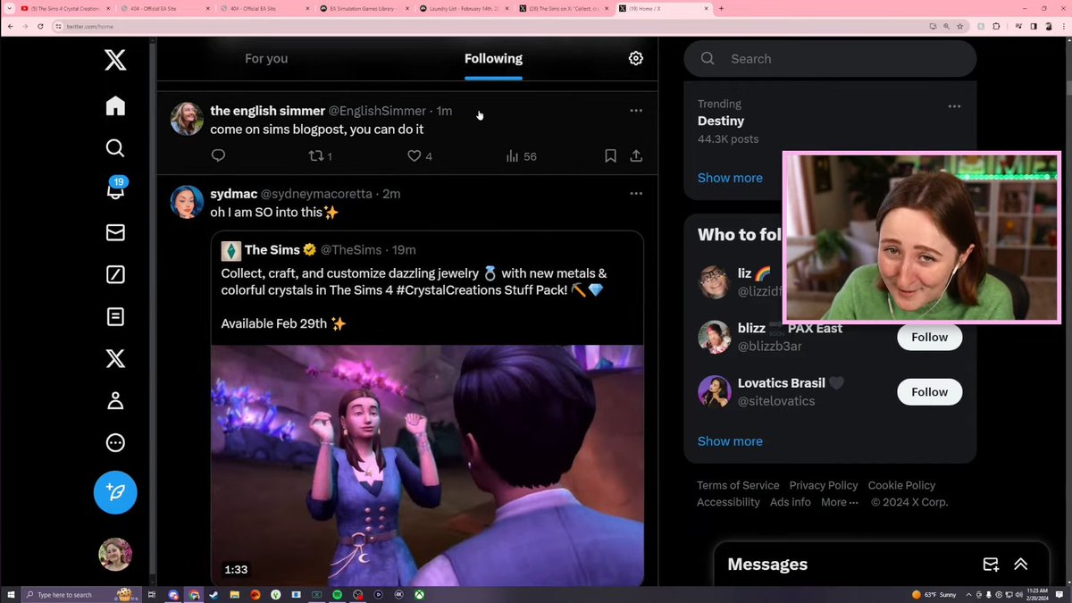Screen dimensions: 1072x603
Task: Switch to Laundry List browser tab
Action: click(x=465, y=8)
